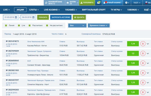Click the 1,13 odds box
The height and width of the screenshot is (96, 151).
point(133,83)
